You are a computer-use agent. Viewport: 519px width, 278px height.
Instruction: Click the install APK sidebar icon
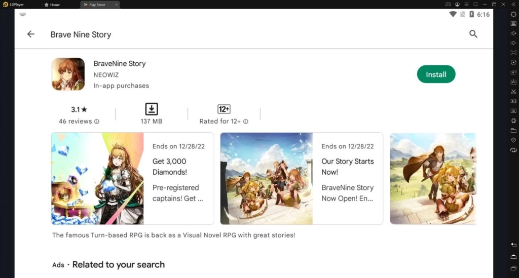(513, 82)
